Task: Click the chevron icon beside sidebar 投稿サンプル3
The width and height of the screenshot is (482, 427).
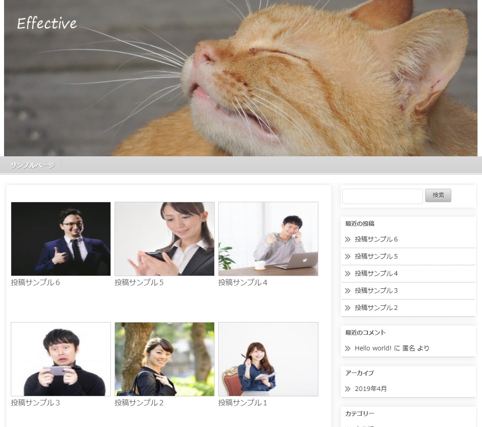Action: pyautogui.click(x=348, y=291)
